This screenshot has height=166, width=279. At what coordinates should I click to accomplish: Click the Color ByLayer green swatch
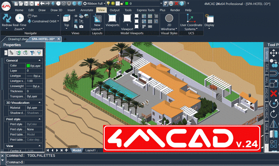coord(28,66)
